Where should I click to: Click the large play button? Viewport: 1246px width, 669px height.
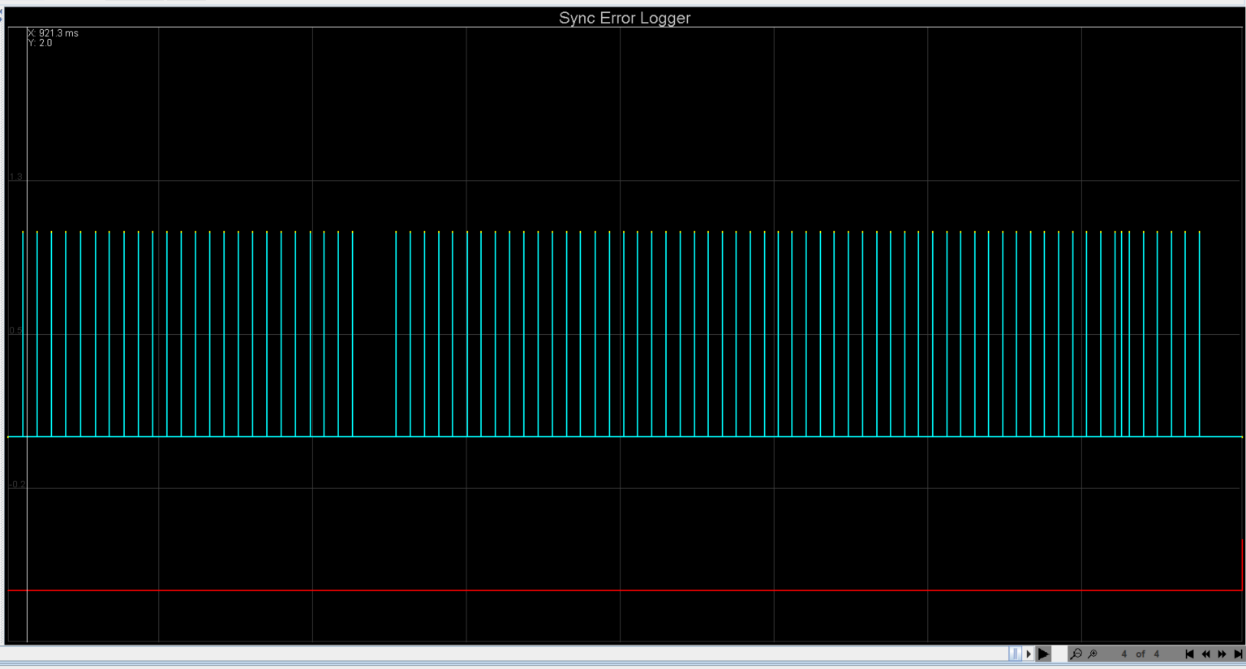[x=1043, y=654]
